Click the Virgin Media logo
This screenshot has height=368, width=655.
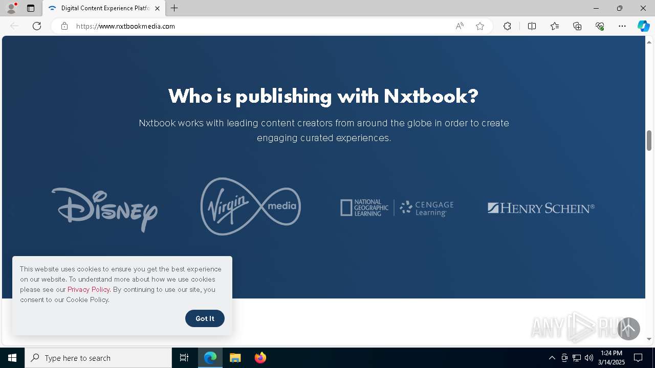pos(251,206)
